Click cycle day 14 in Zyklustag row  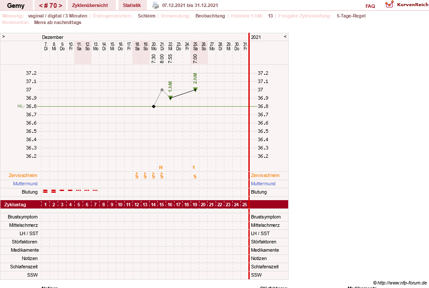pos(153,205)
